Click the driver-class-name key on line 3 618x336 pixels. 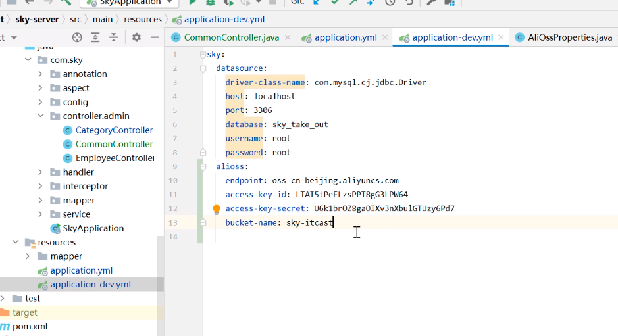tap(265, 82)
